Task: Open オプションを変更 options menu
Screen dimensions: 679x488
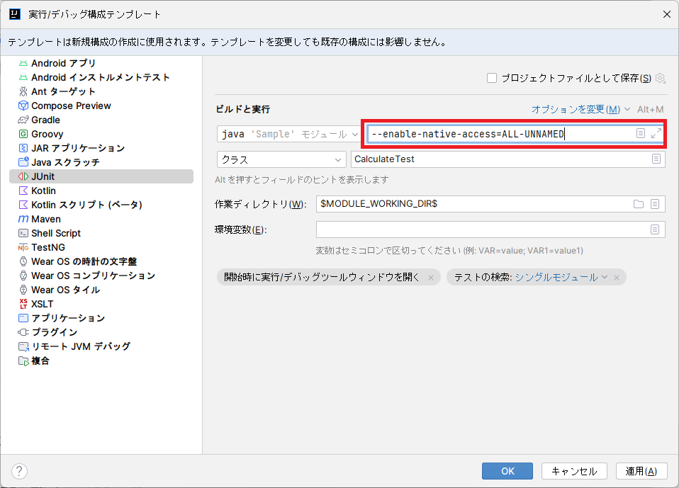Action: 580,110
